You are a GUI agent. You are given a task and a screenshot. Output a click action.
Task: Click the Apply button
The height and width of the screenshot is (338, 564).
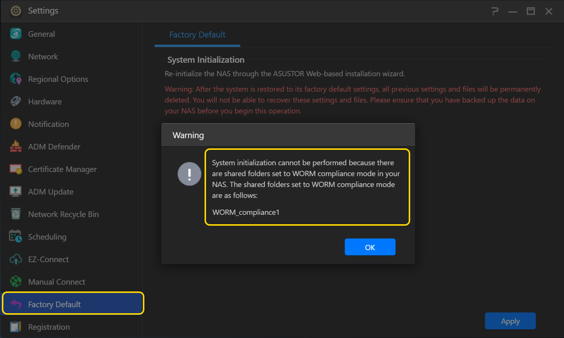pyautogui.click(x=510, y=321)
